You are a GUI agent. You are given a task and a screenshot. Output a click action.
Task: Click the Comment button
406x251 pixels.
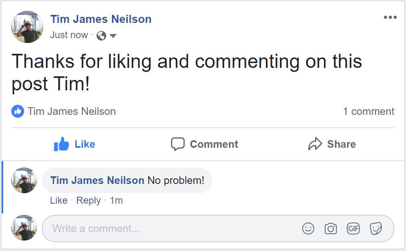click(x=204, y=144)
